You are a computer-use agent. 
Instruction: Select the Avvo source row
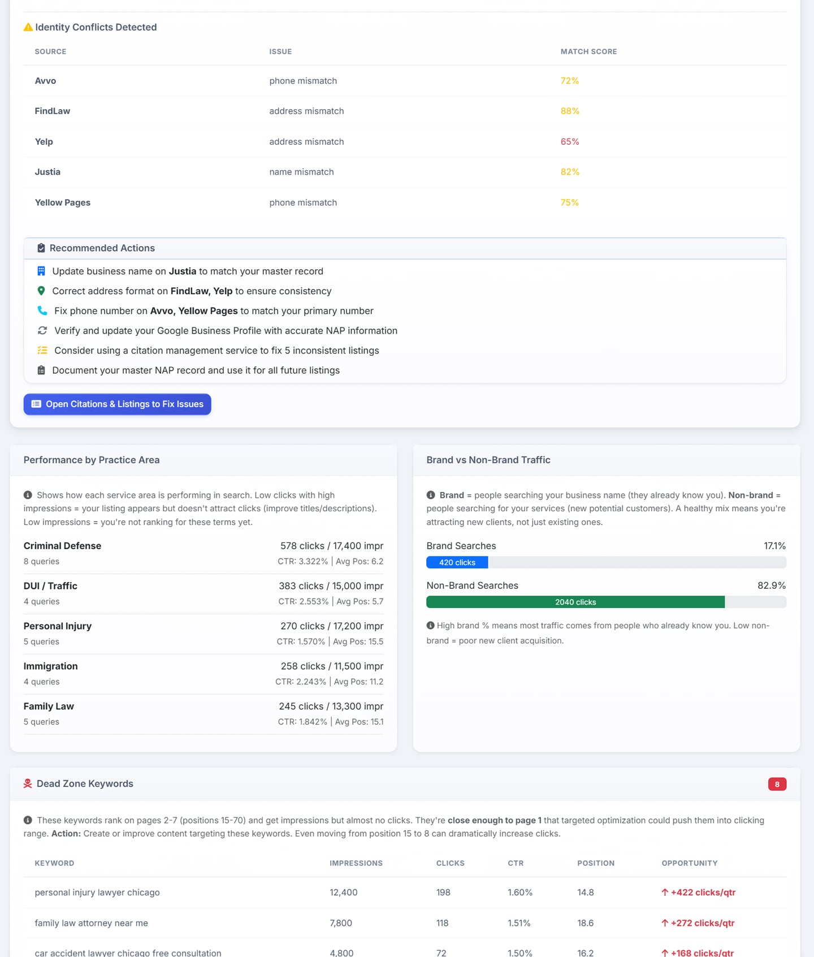coord(405,81)
